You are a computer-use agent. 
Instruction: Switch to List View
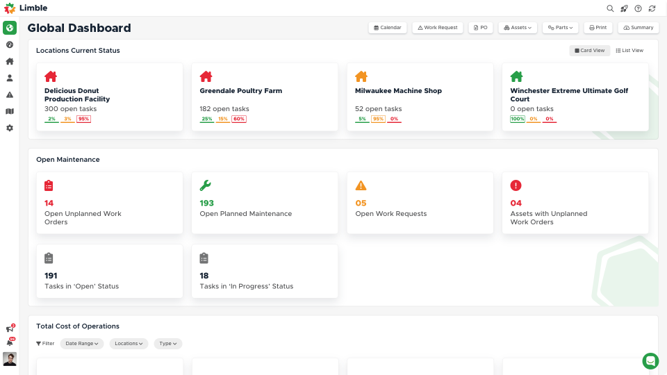[x=629, y=51]
